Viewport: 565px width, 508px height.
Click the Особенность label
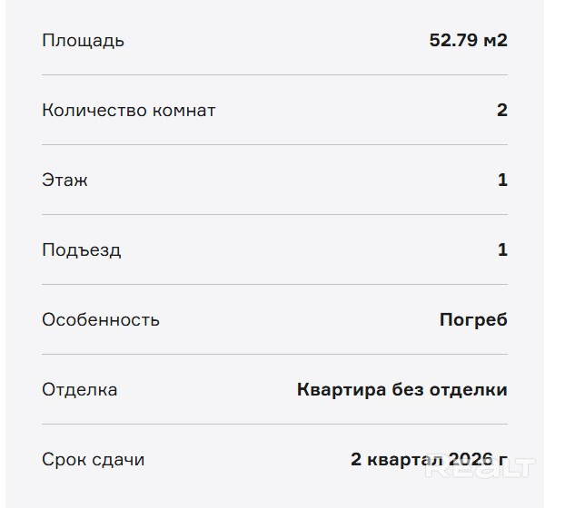point(101,320)
